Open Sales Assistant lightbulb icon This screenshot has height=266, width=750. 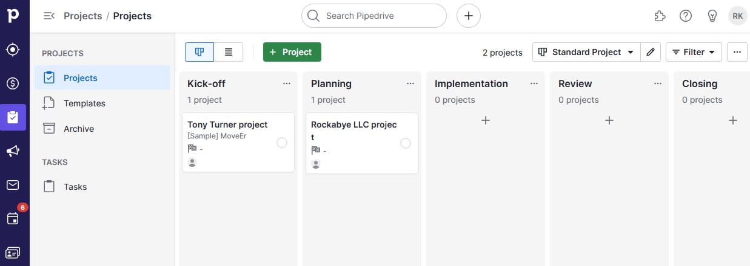[x=712, y=16]
